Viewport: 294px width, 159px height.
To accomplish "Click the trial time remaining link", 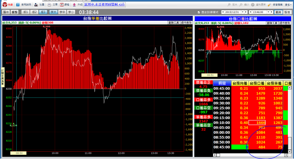I will (105, 4).
